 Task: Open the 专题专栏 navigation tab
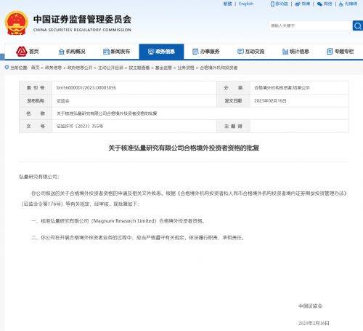(x=340, y=52)
